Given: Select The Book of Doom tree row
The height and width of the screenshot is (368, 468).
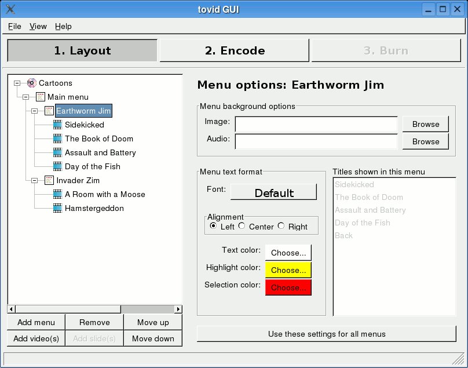Looking at the screenshot, I should click(99, 139).
